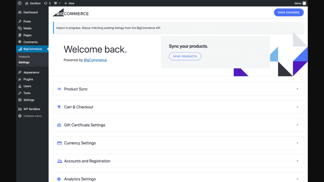The image size is (324, 182).
Task: Expand Accounts and Registration arrow
Action: pos(297,161)
